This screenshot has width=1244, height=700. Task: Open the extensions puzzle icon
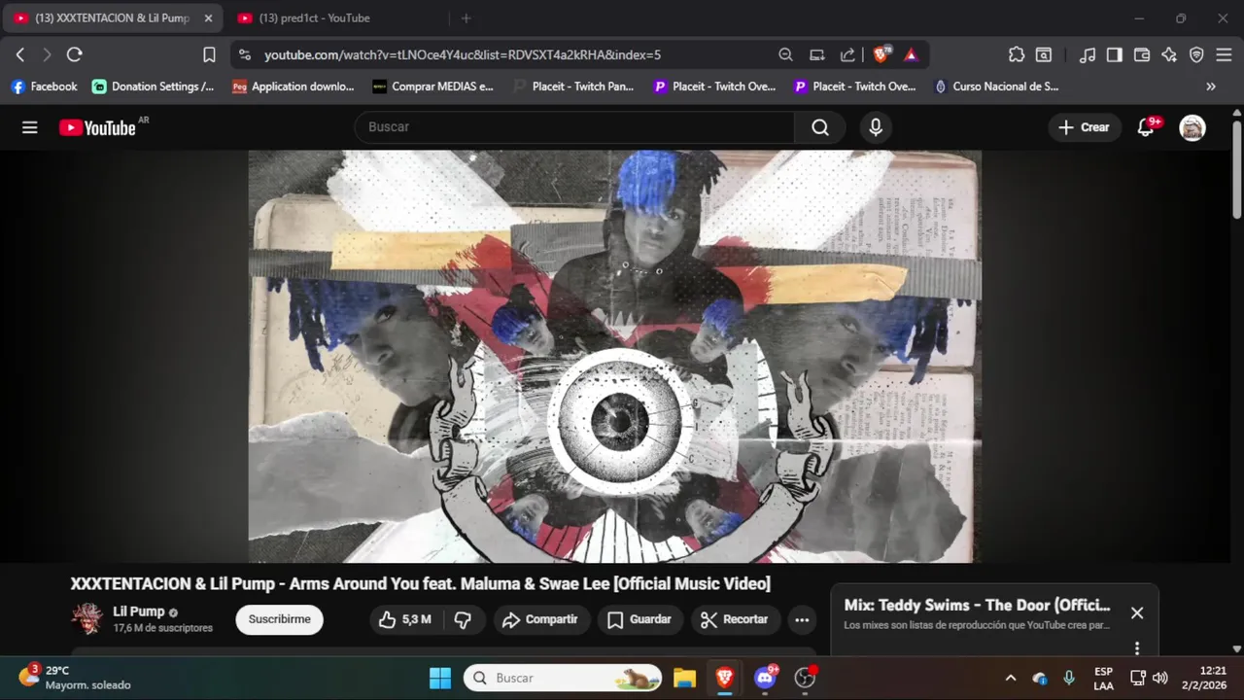[1017, 54]
